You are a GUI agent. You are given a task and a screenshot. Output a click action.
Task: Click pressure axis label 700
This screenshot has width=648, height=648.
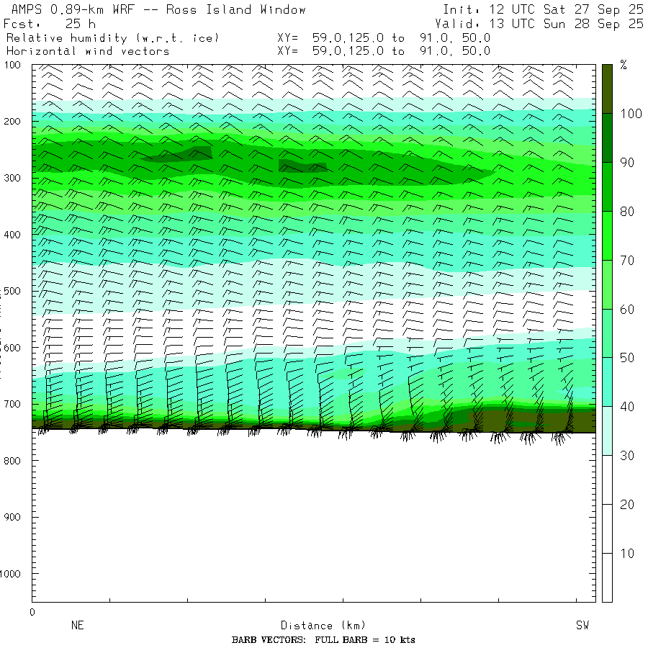pos(12,404)
